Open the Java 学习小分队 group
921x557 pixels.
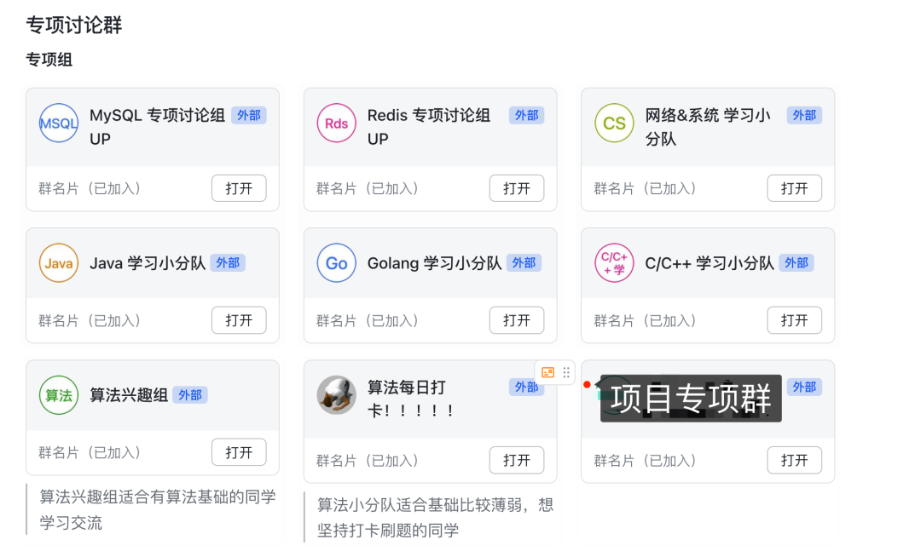pos(239,320)
